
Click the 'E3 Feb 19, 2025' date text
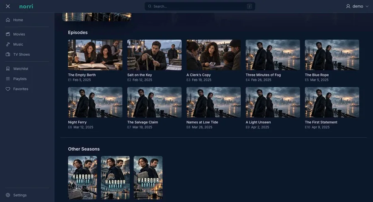click(x=199, y=80)
